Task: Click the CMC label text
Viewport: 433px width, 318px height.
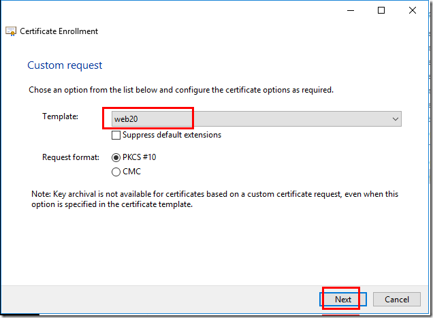Action: 131,172
